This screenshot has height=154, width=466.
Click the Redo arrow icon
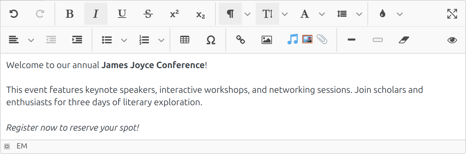40,14
